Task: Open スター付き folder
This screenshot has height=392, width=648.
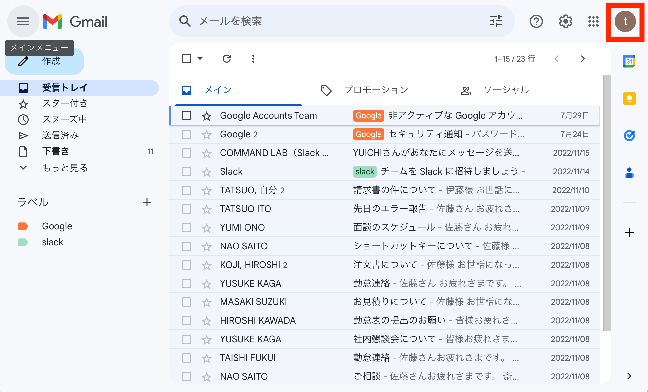Action: click(x=79, y=103)
